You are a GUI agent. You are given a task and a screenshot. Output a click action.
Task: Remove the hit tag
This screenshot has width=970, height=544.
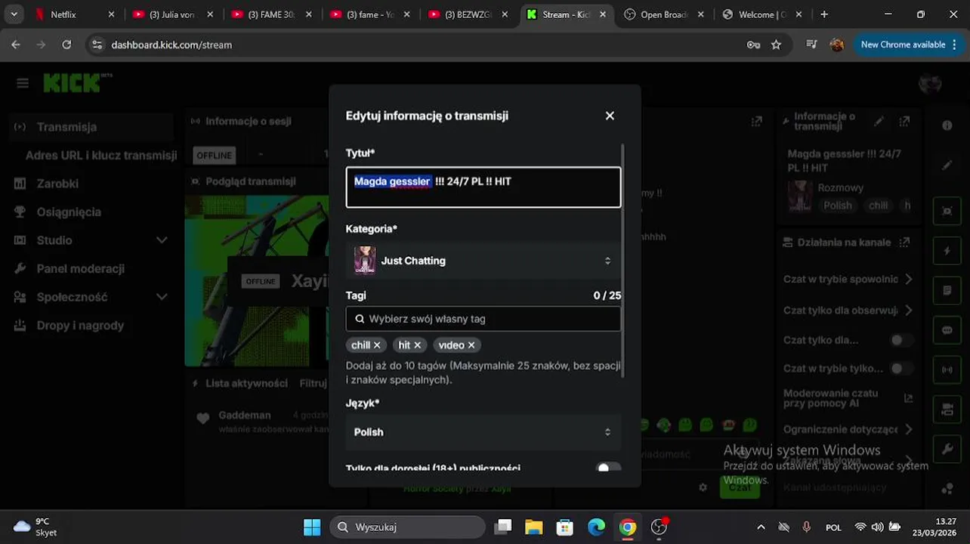417,345
